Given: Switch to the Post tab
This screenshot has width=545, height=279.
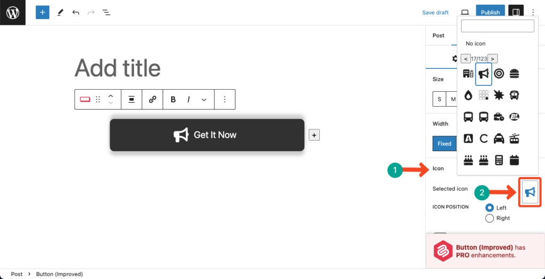Looking at the screenshot, I should [x=439, y=36].
